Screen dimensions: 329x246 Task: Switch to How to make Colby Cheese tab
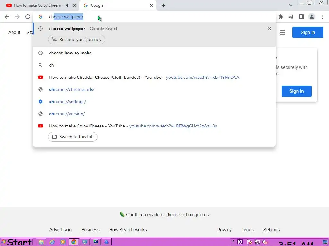coord(37,5)
